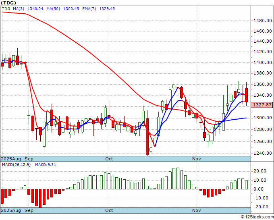Select the MA(50) value 1300.45
Screen dimensions: 274x220
click(x=71, y=9)
